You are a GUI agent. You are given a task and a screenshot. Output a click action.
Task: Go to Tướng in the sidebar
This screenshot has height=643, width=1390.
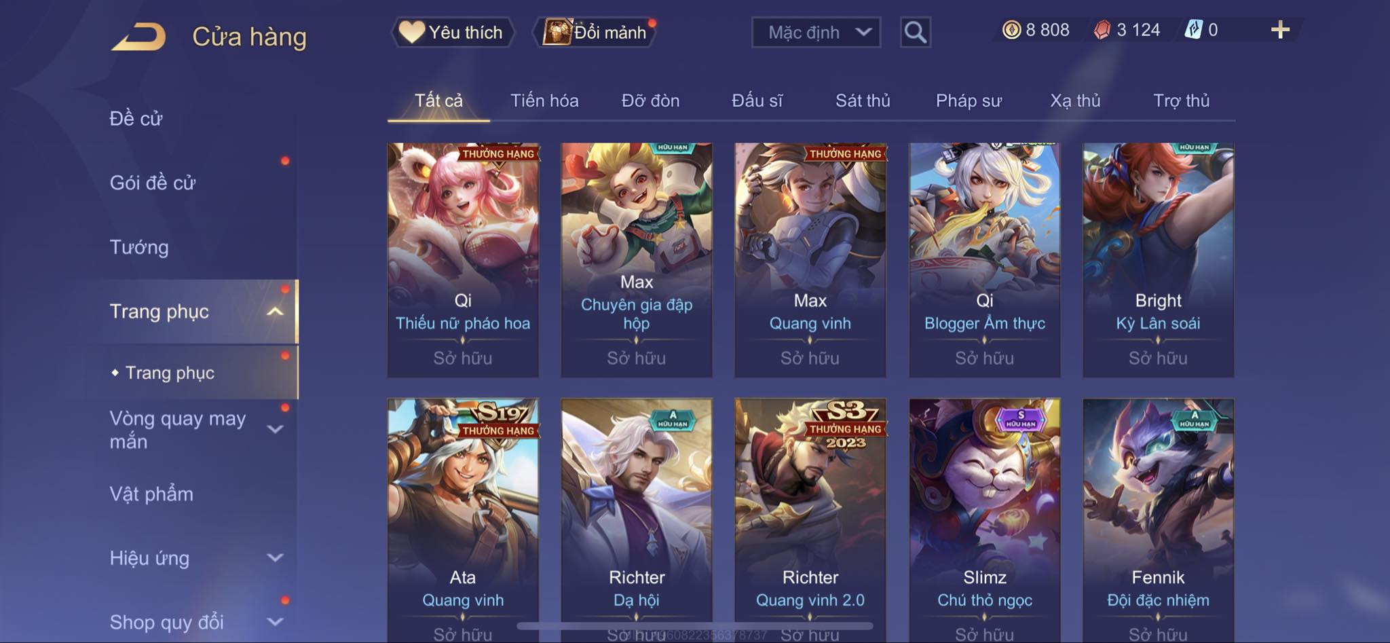139,247
